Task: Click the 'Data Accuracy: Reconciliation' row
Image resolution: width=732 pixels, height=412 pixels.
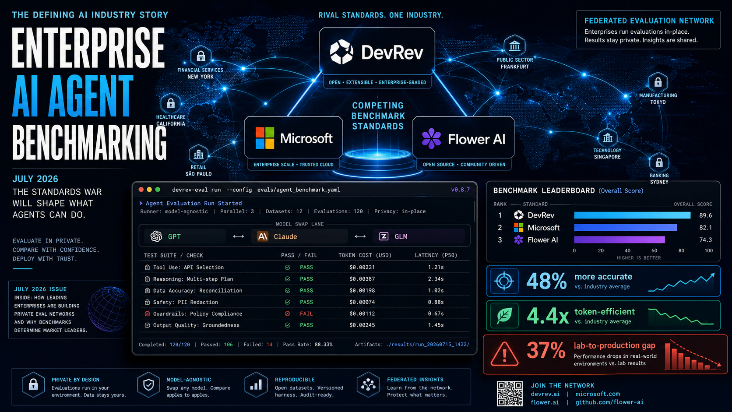Action: pos(304,290)
